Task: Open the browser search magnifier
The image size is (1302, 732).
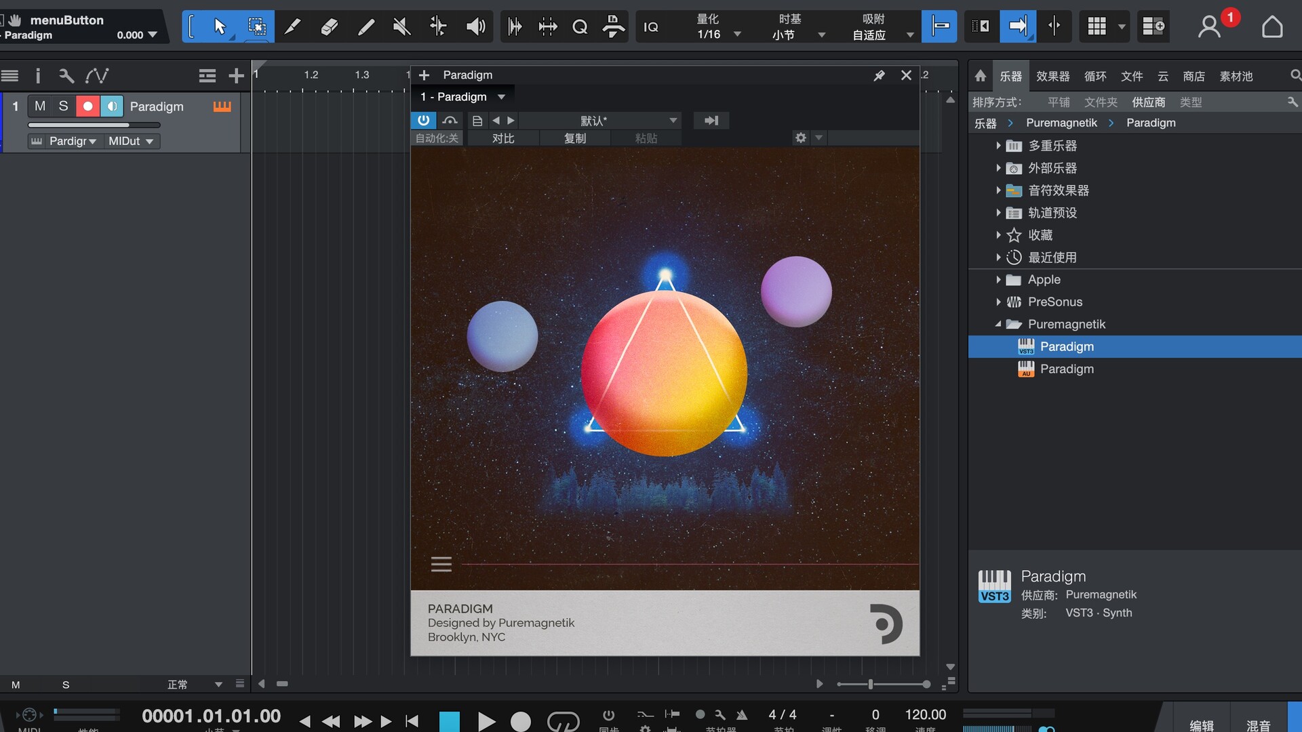Action: point(1295,76)
